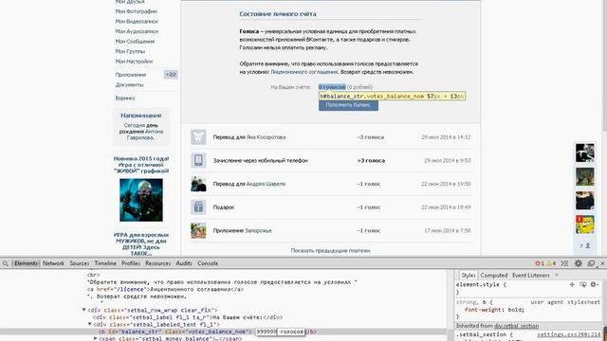Open the Запорожье application link
The image size is (607, 341).
pyautogui.click(x=258, y=231)
